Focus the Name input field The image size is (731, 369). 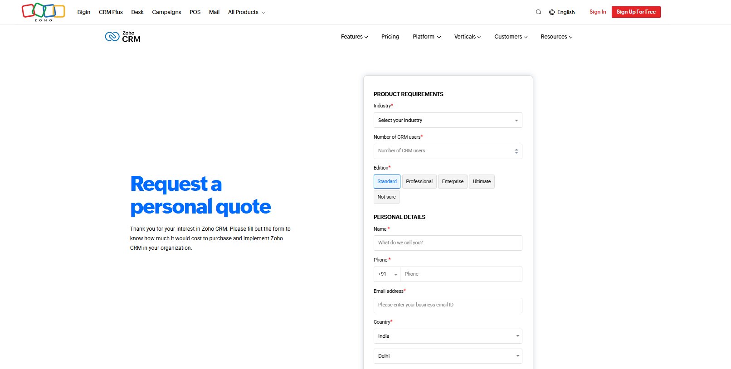[448, 243]
